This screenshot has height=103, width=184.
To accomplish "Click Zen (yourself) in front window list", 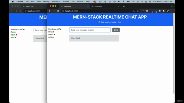I will (x=54, y=29).
